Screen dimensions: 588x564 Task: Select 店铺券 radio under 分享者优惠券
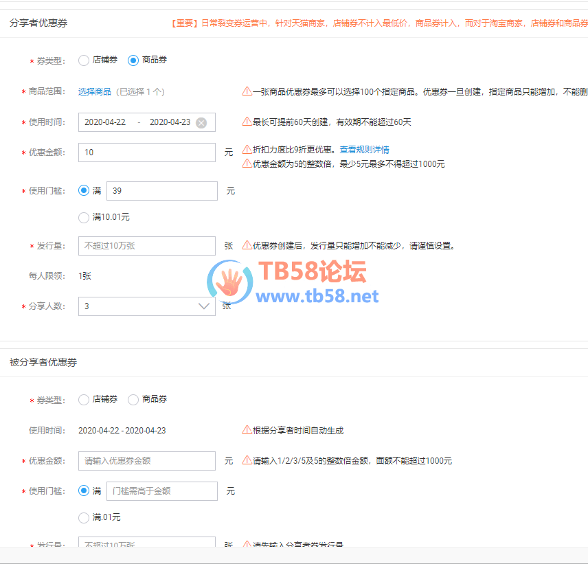(84, 60)
